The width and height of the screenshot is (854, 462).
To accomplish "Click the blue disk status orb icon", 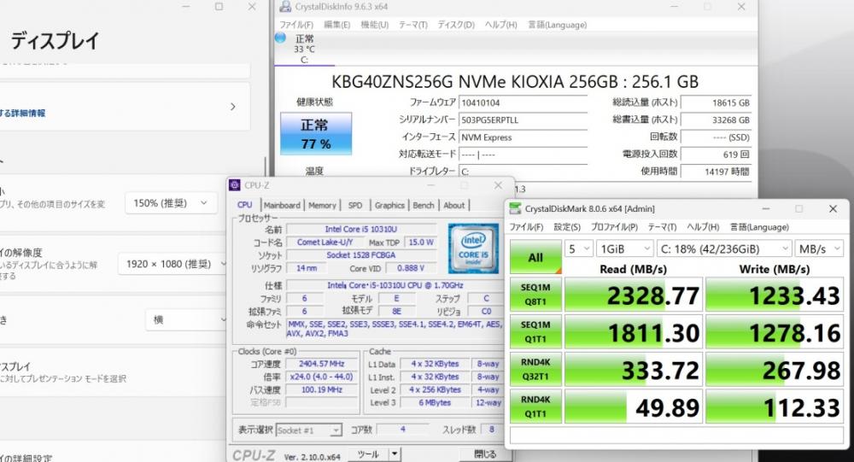I will point(280,38).
